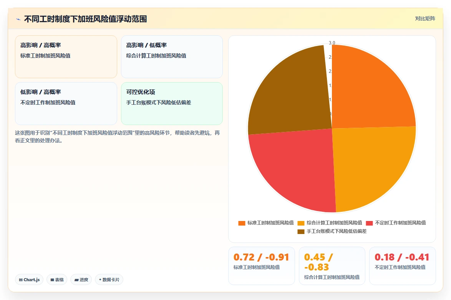Viewport: 451px width, 300px height.
Task: Toggle legend swatch 不定时工作制加班风险值
Action: click(x=369, y=223)
